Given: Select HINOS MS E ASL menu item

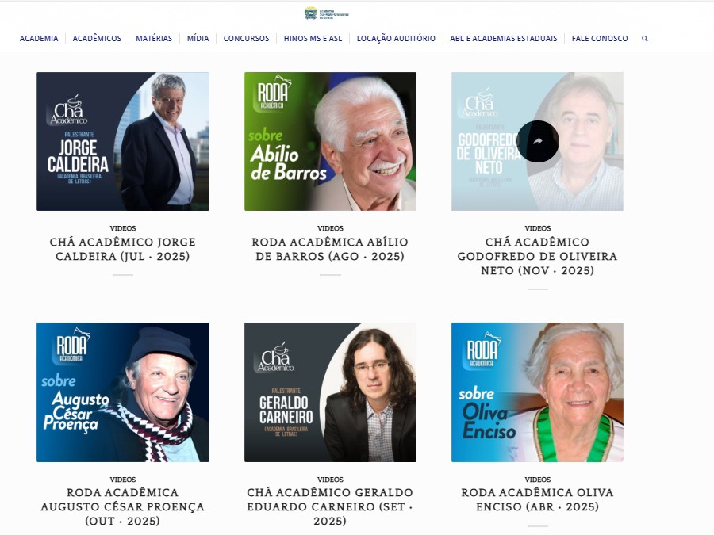Looking at the screenshot, I should coord(313,39).
